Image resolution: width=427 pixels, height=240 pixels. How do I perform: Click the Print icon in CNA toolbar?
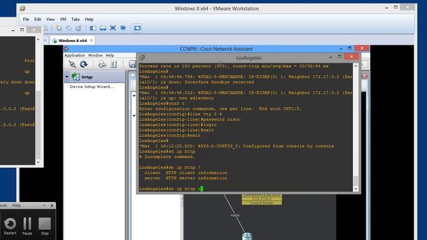[x=102, y=64]
